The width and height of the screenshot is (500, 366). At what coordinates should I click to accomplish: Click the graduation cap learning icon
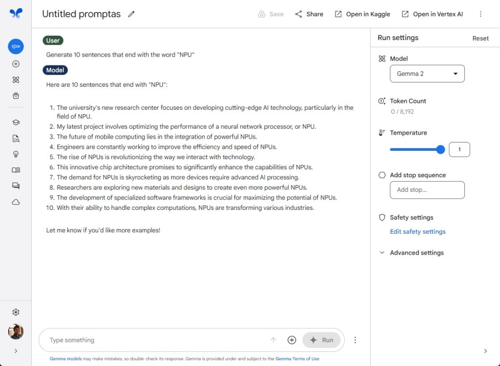click(16, 122)
